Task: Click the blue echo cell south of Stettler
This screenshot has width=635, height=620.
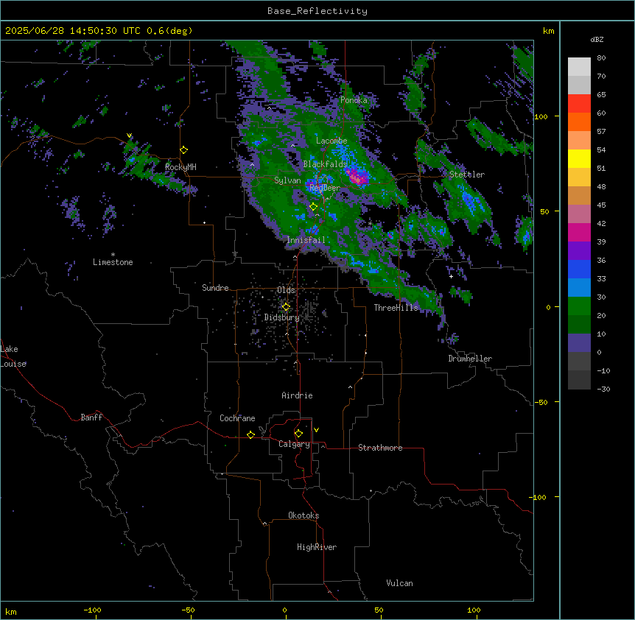Action: pyautogui.click(x=471, y=202)
